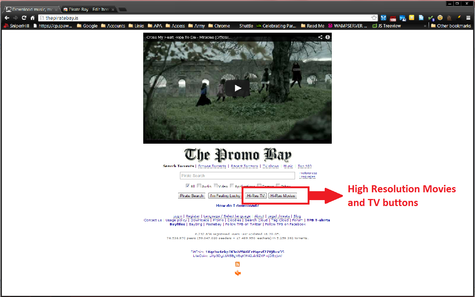
Task: Open the Top 100 link
Action: click(305, 166)
